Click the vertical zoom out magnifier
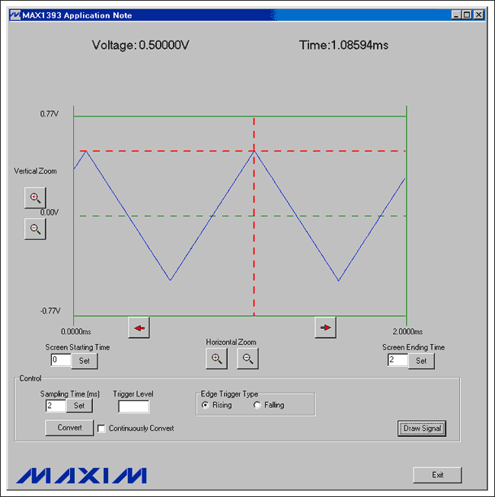The height and width of the screenshot is (497, 495). coord(34,228)
